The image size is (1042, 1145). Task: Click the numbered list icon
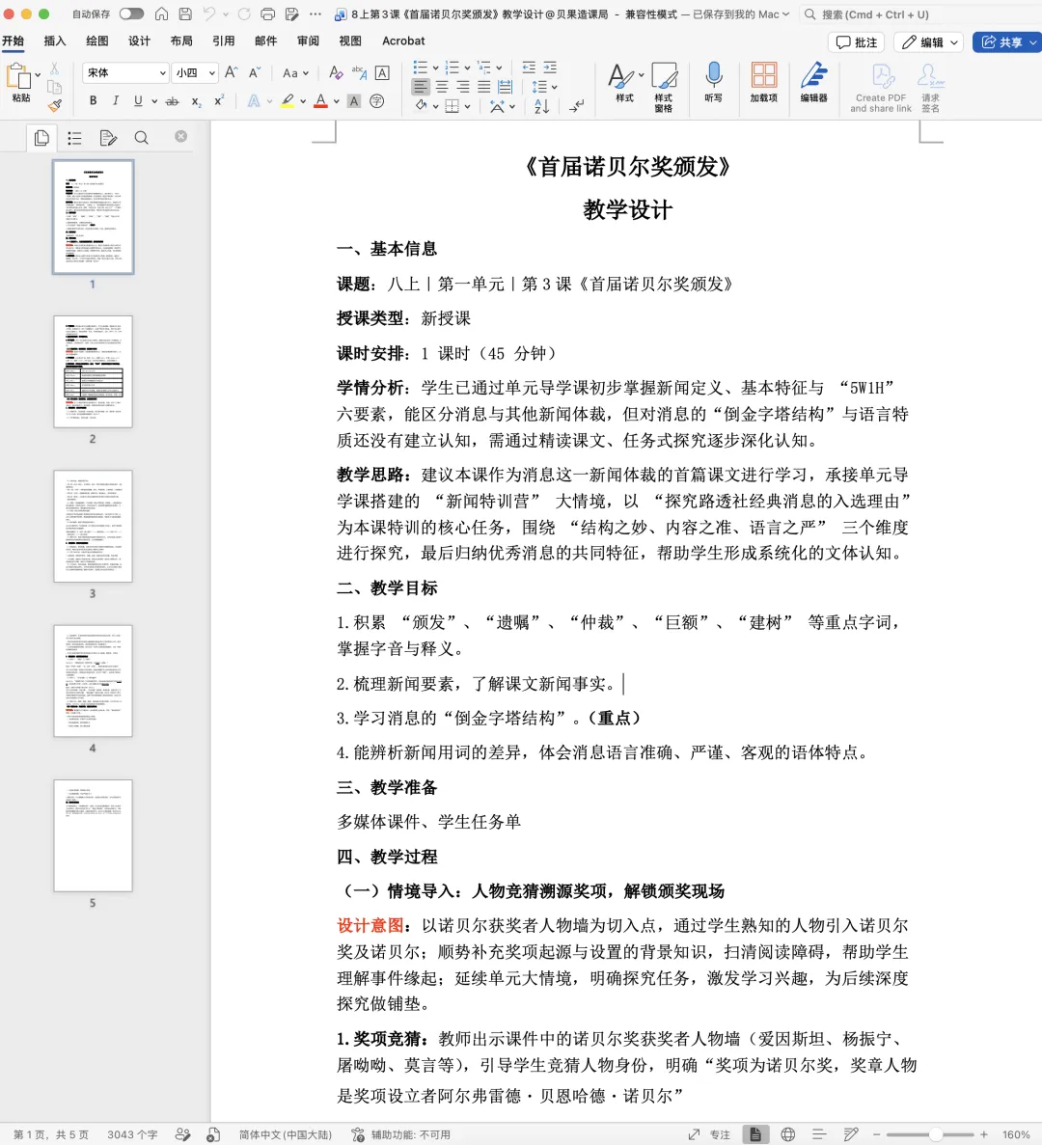pyautogui.click(x=452, y=68)
